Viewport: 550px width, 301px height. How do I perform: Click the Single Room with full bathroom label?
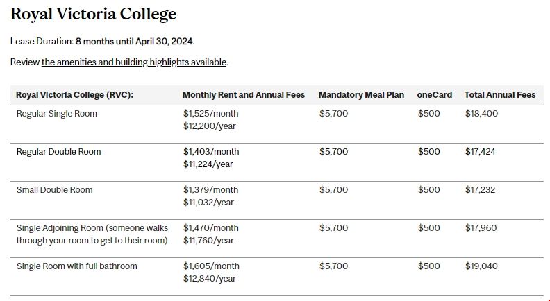pyautogui.click(x=77, y=266)
